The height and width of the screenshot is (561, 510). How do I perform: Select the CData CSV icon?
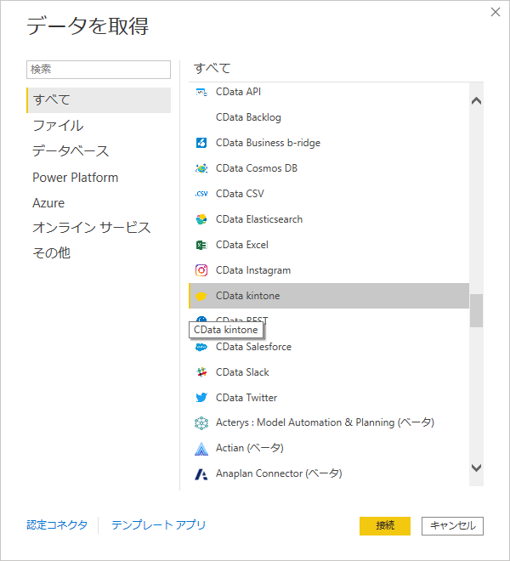201,194
